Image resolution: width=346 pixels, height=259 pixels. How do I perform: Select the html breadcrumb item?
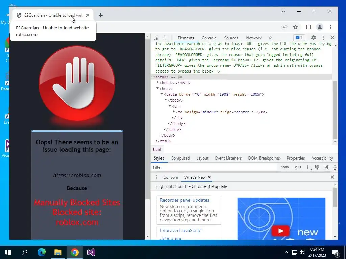tap(157, 149)
